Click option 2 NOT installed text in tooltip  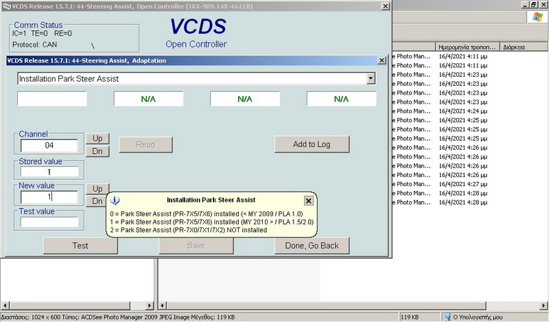(x=188, y=230)
